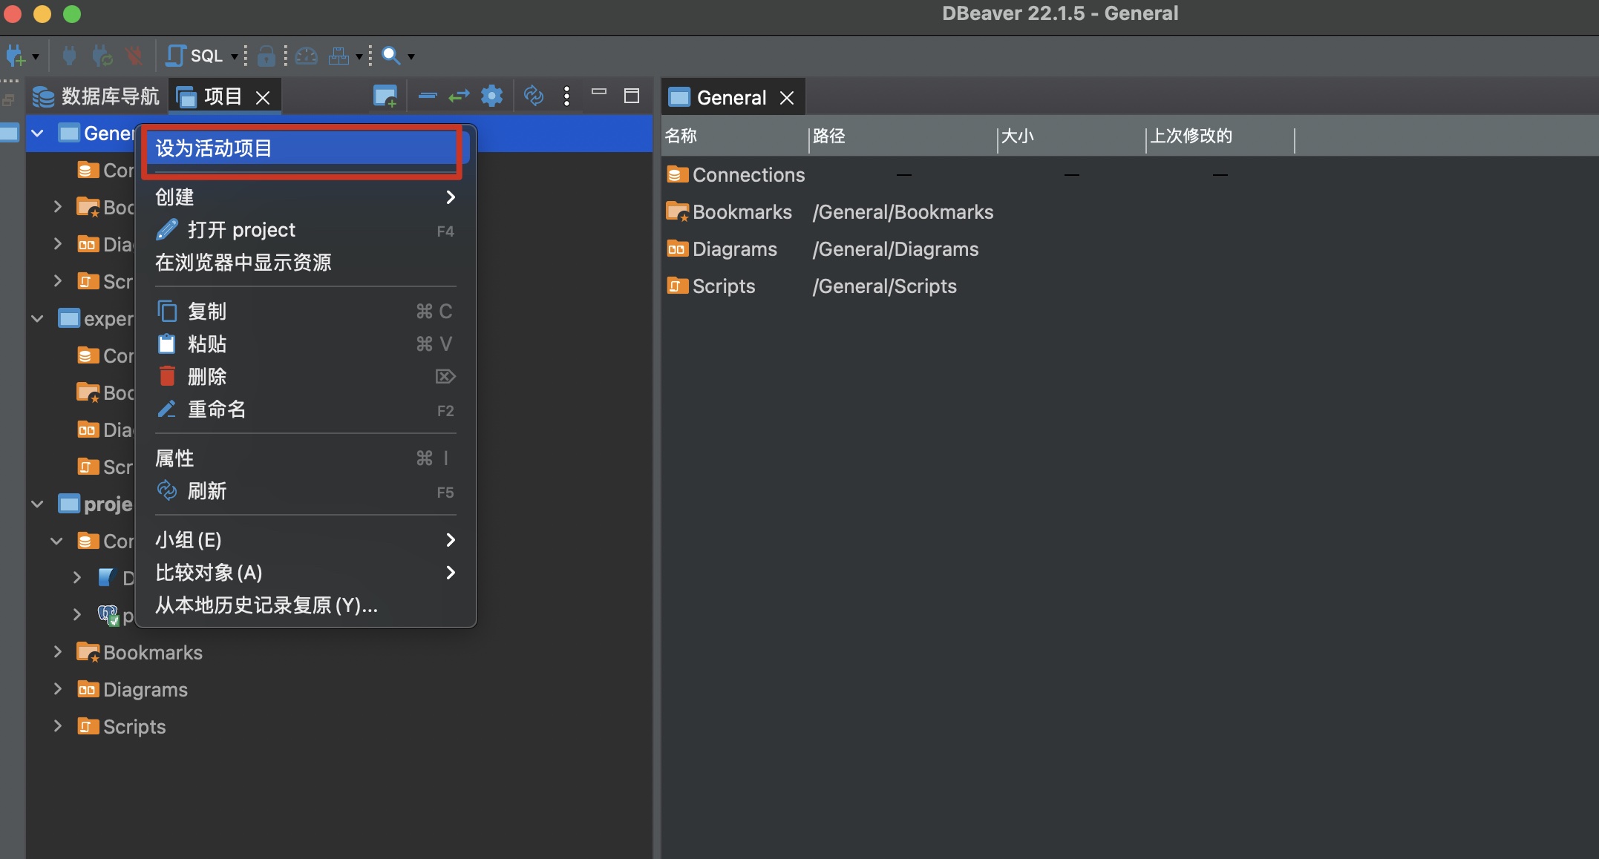Click the transaction lock icon
The width and height of the screenshot is (1599, 859).
click(x=266, y=56)
